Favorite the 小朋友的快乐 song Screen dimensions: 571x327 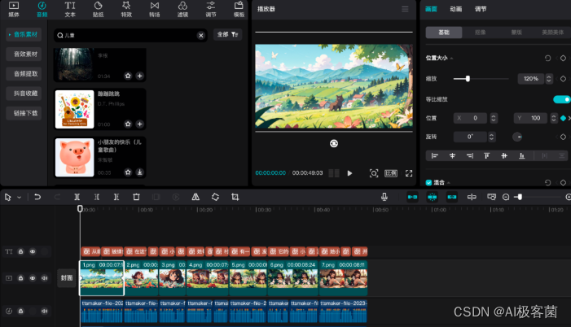(x=128, y=172)
